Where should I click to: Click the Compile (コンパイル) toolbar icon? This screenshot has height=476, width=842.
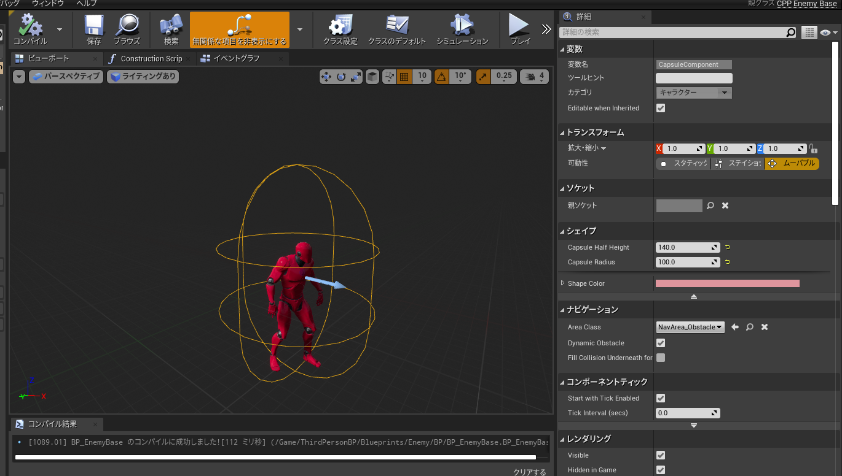click(30, 26)
